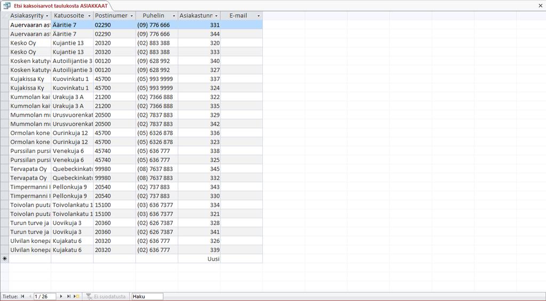
Task: Select cell with customer number 331
Action: [x=199, y=25]
